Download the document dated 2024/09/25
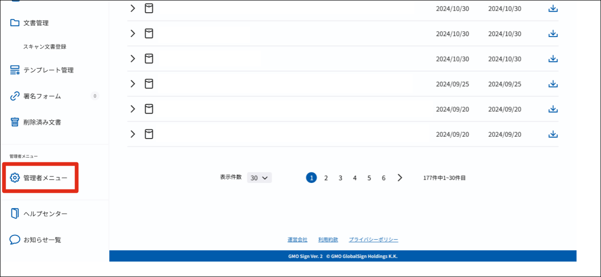The image size is (601, 277). (553, 84)
